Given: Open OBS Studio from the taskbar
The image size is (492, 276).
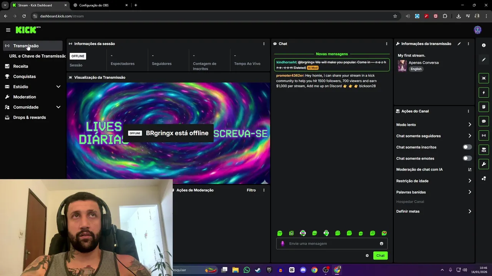Looking at the screenshot, I should (326, 270).
